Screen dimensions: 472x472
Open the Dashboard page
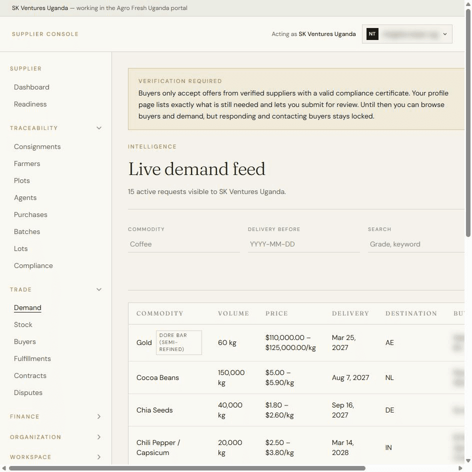(x=31, y=87)
